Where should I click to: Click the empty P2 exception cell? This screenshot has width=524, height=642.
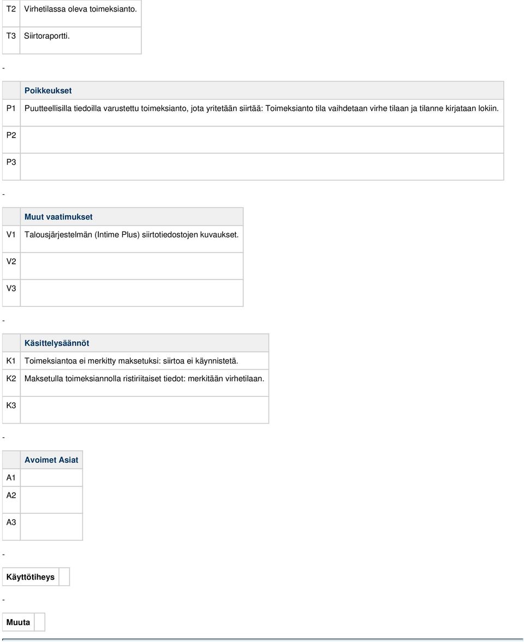tap(262, 140)
